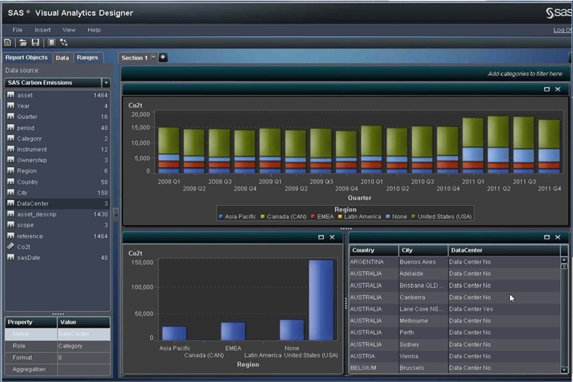
Task: Select the reference data item
Action: pyautogui.click(x=57, y=236)
